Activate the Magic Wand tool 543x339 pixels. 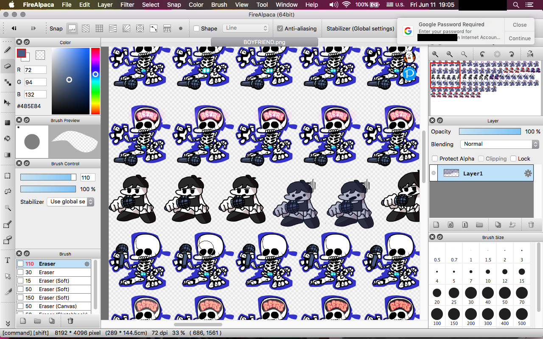point(7,208)
